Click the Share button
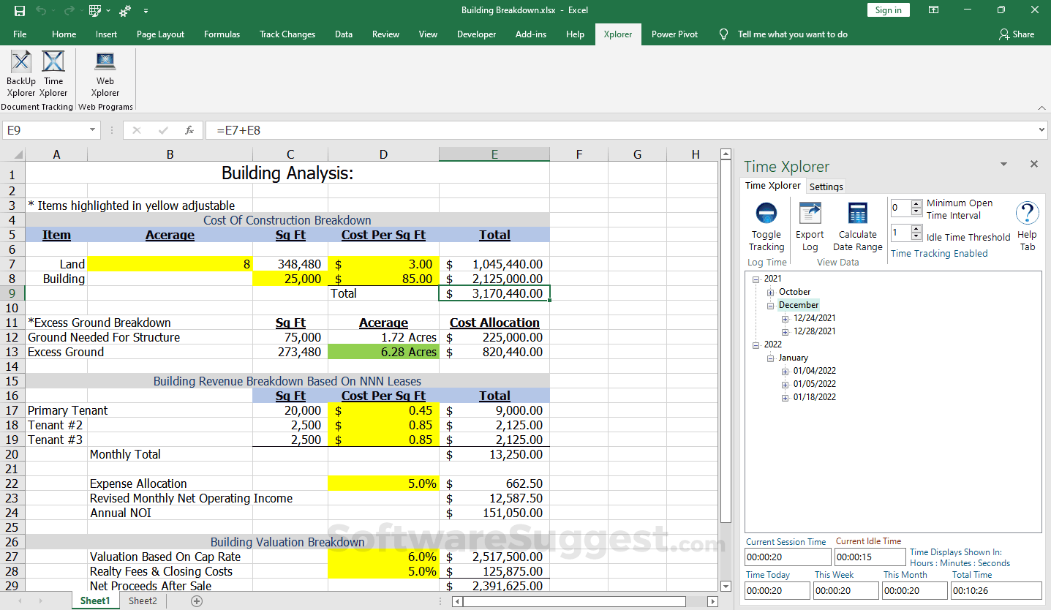This screenshot has width=1051, height=610. click(1016, 34)
